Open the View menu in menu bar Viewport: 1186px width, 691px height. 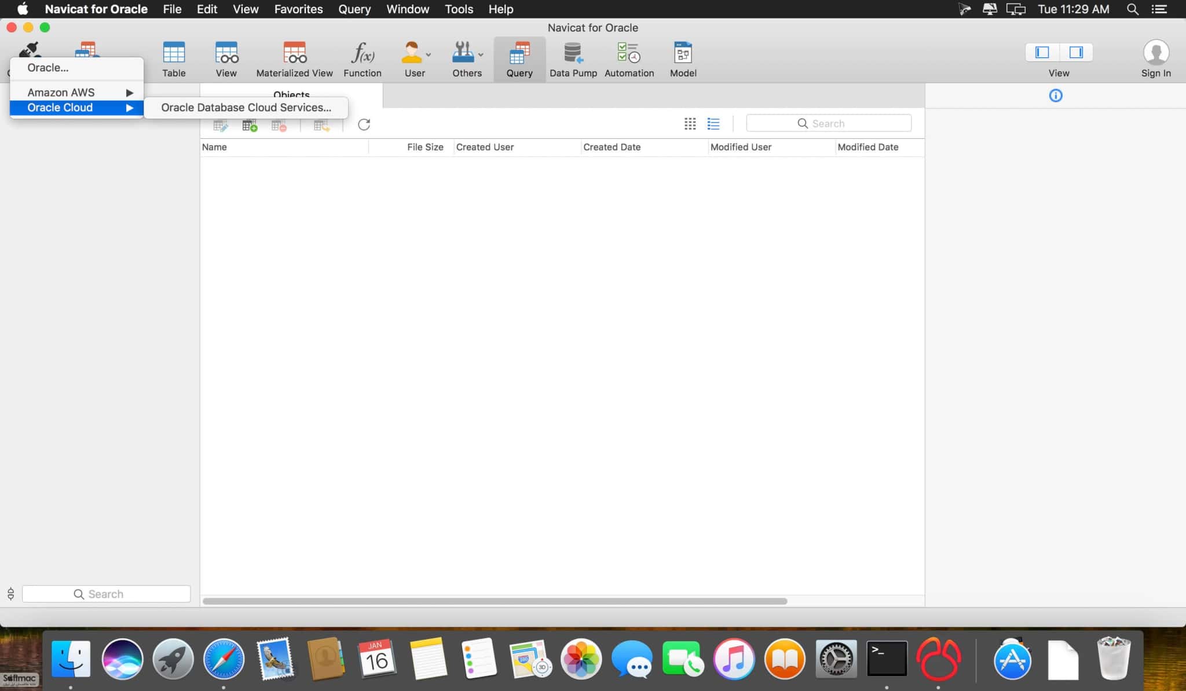point(246,9)
